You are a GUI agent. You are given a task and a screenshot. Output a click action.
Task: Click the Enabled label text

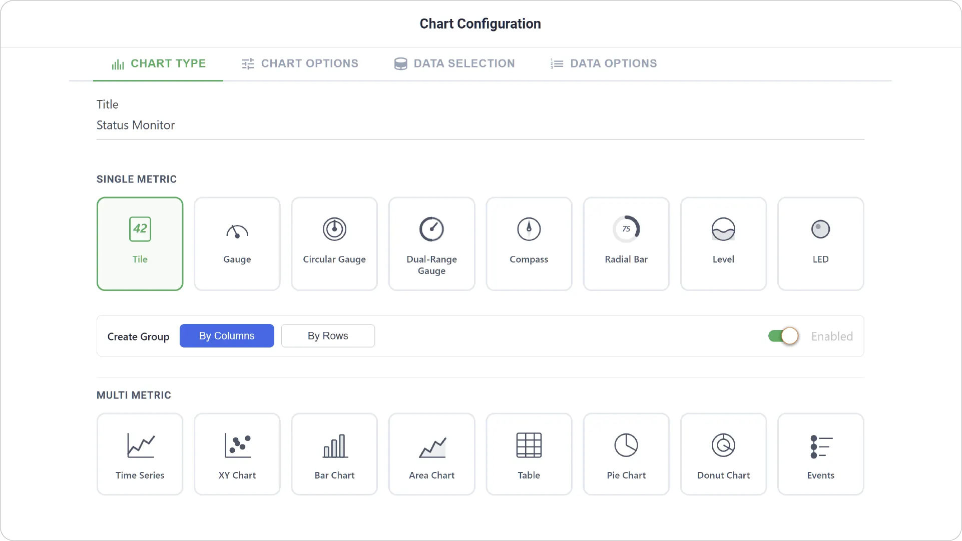click(x=832, y=336)
